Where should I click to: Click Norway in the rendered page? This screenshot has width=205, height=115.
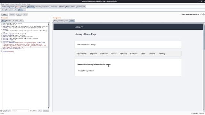point(162,54)
